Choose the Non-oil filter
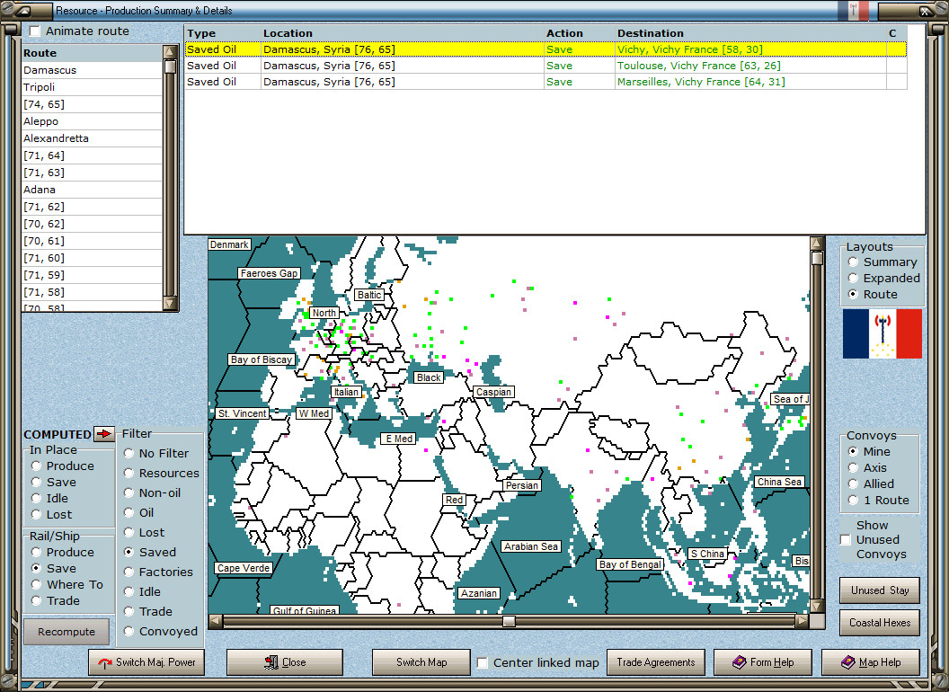This screenshot has width=949, height=692. coord(129,492)
